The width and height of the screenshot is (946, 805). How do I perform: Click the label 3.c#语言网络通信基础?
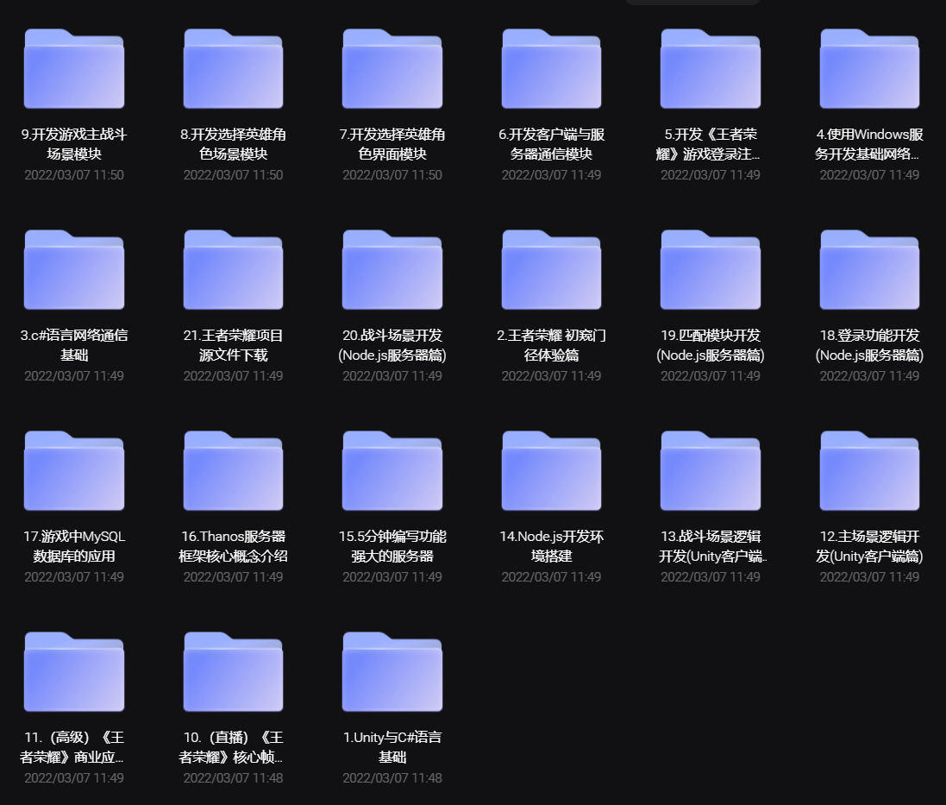(74, 345)
